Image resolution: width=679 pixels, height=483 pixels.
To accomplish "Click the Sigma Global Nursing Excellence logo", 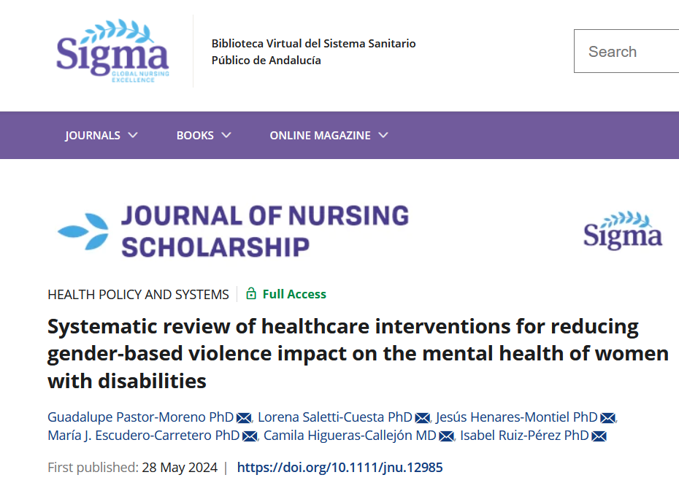I will point(112,52).
